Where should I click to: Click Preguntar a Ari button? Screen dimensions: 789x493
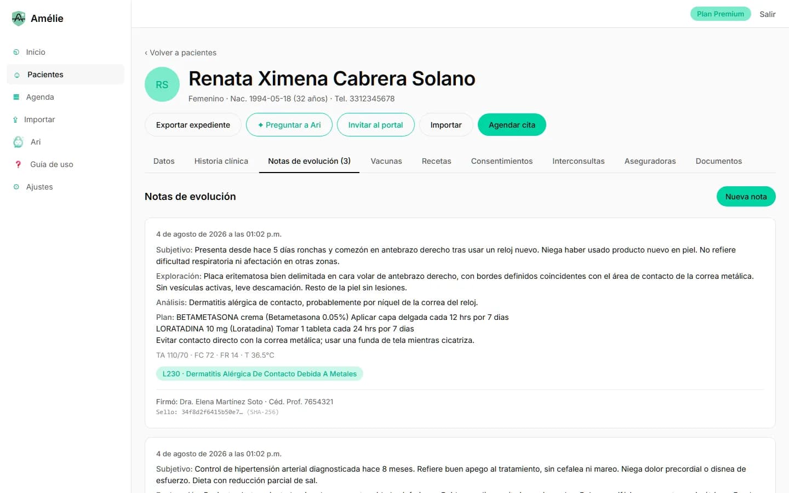tap(289, 125)
